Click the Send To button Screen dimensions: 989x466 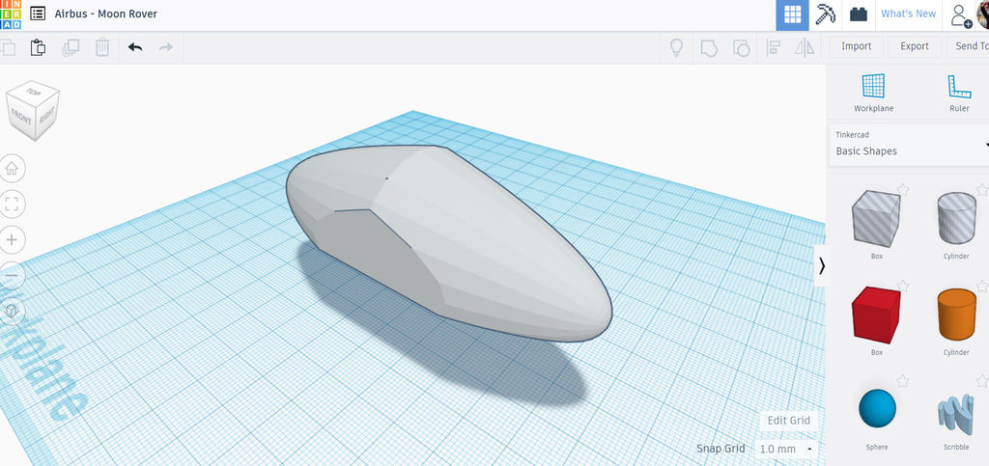pos(968,46)
